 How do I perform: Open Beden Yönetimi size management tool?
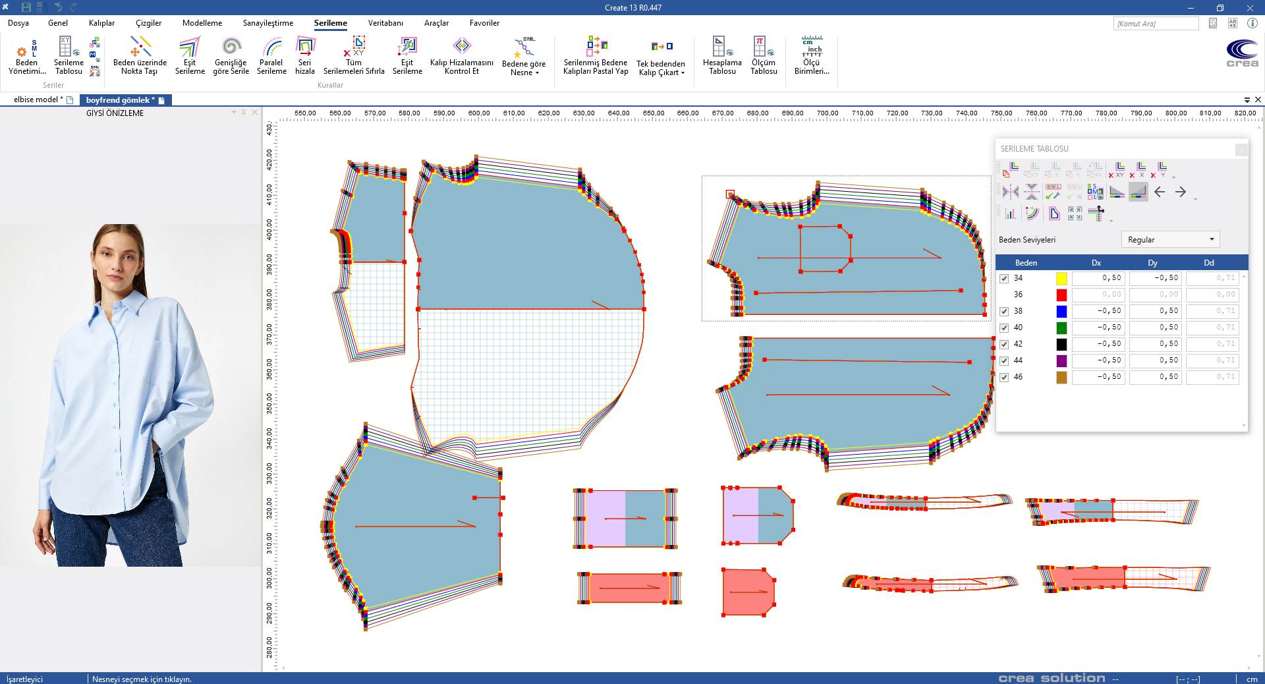[x=26, y=56]
